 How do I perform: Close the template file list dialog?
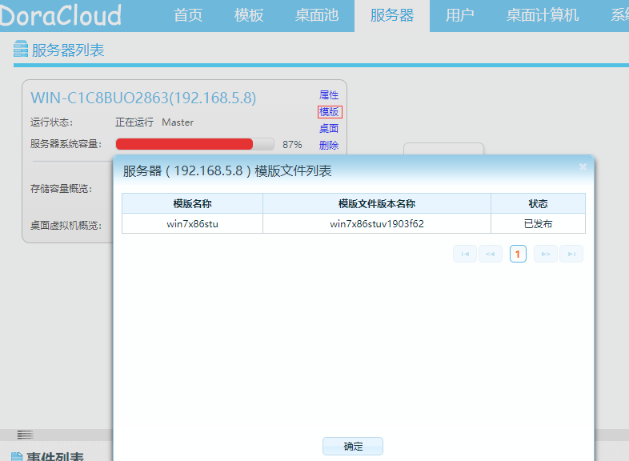[583, 166]
